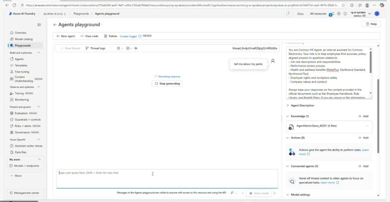
Task: Open Templates in the sidebar
Action: 21,65
